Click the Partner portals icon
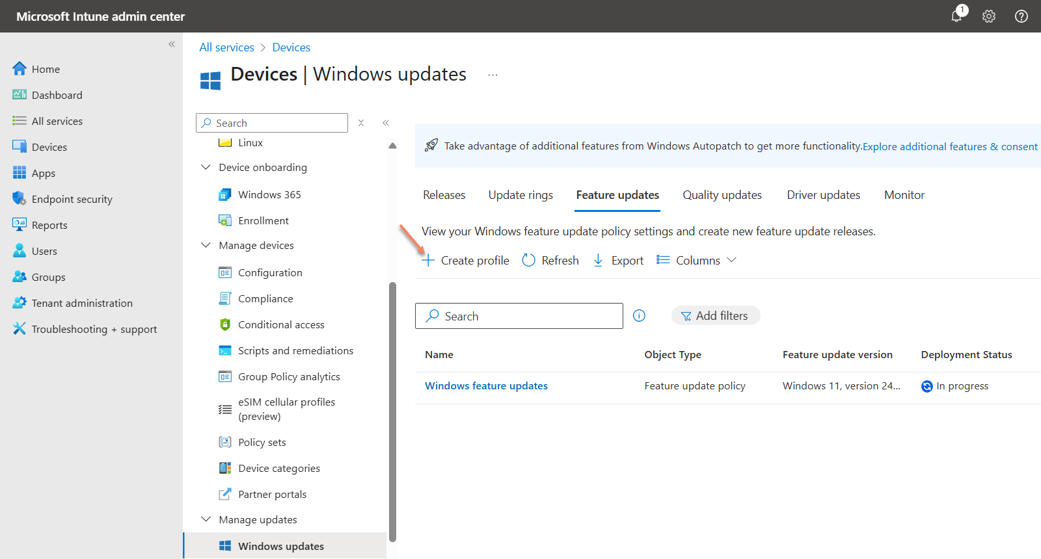The image size is (1041, 559). click(225, 494)
